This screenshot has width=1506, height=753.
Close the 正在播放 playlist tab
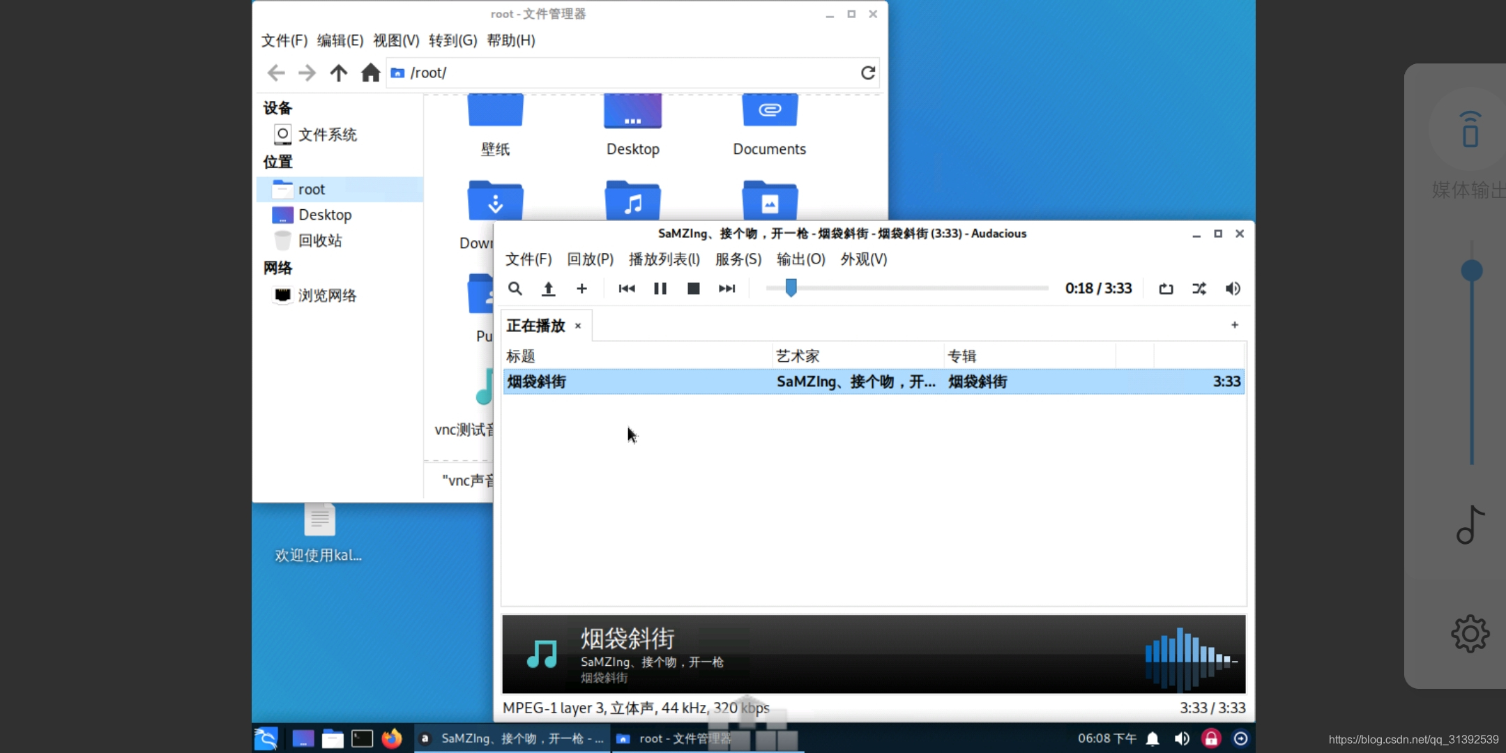click(578, 326)
